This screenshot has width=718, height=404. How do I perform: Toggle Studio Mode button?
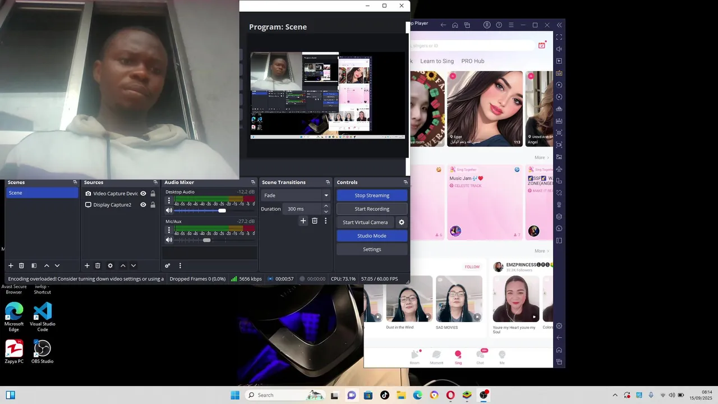click(x=372, y=236)
